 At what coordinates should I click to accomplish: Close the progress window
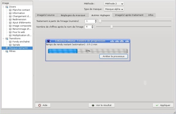[x=127, y=41]
